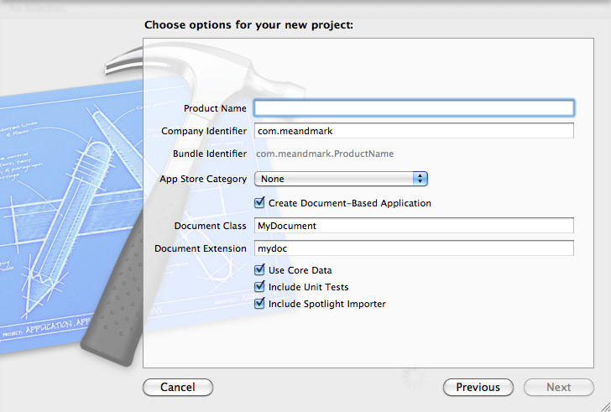Click the App Store Category label
The width and height of the screenshot is (611, 412).
tap(203, 179)
